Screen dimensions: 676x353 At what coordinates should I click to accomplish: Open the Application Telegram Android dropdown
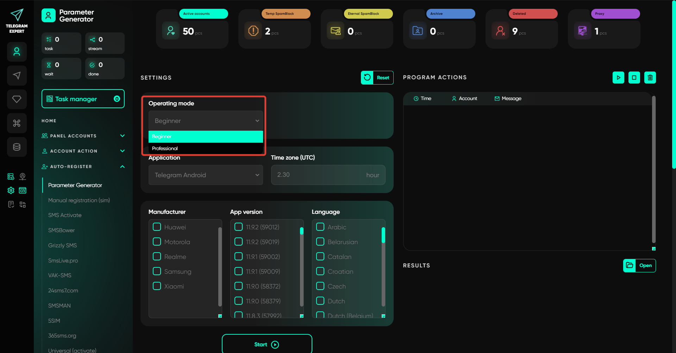(x=206, y=175)
